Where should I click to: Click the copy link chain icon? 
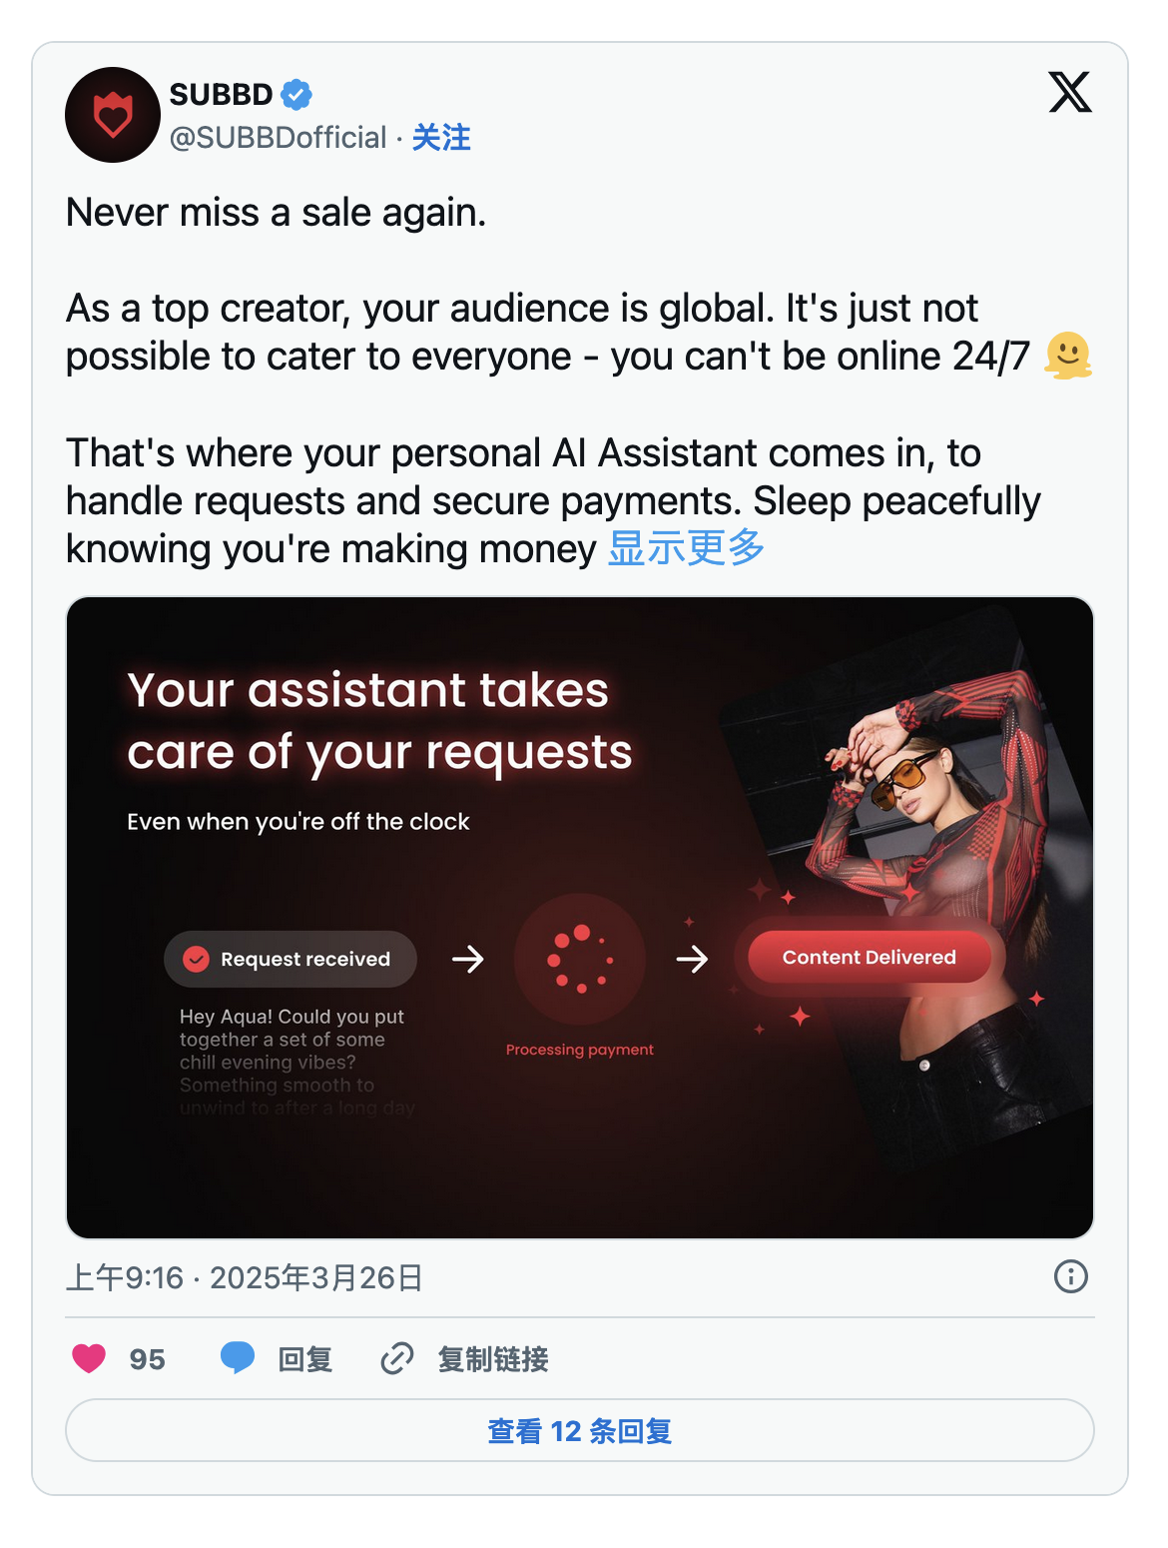(397, 1358)
